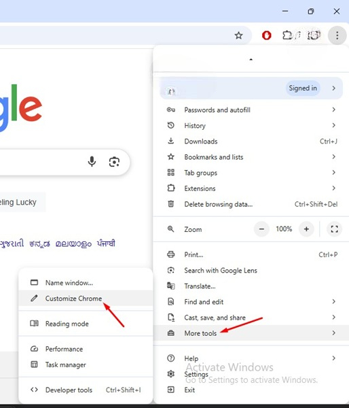
Task: Click the More tools toolbox icon
Action: tap(170, 333)
